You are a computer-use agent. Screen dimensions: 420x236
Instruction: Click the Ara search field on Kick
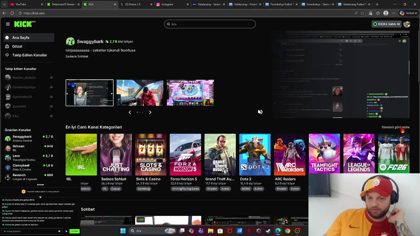tap(210, 24)
